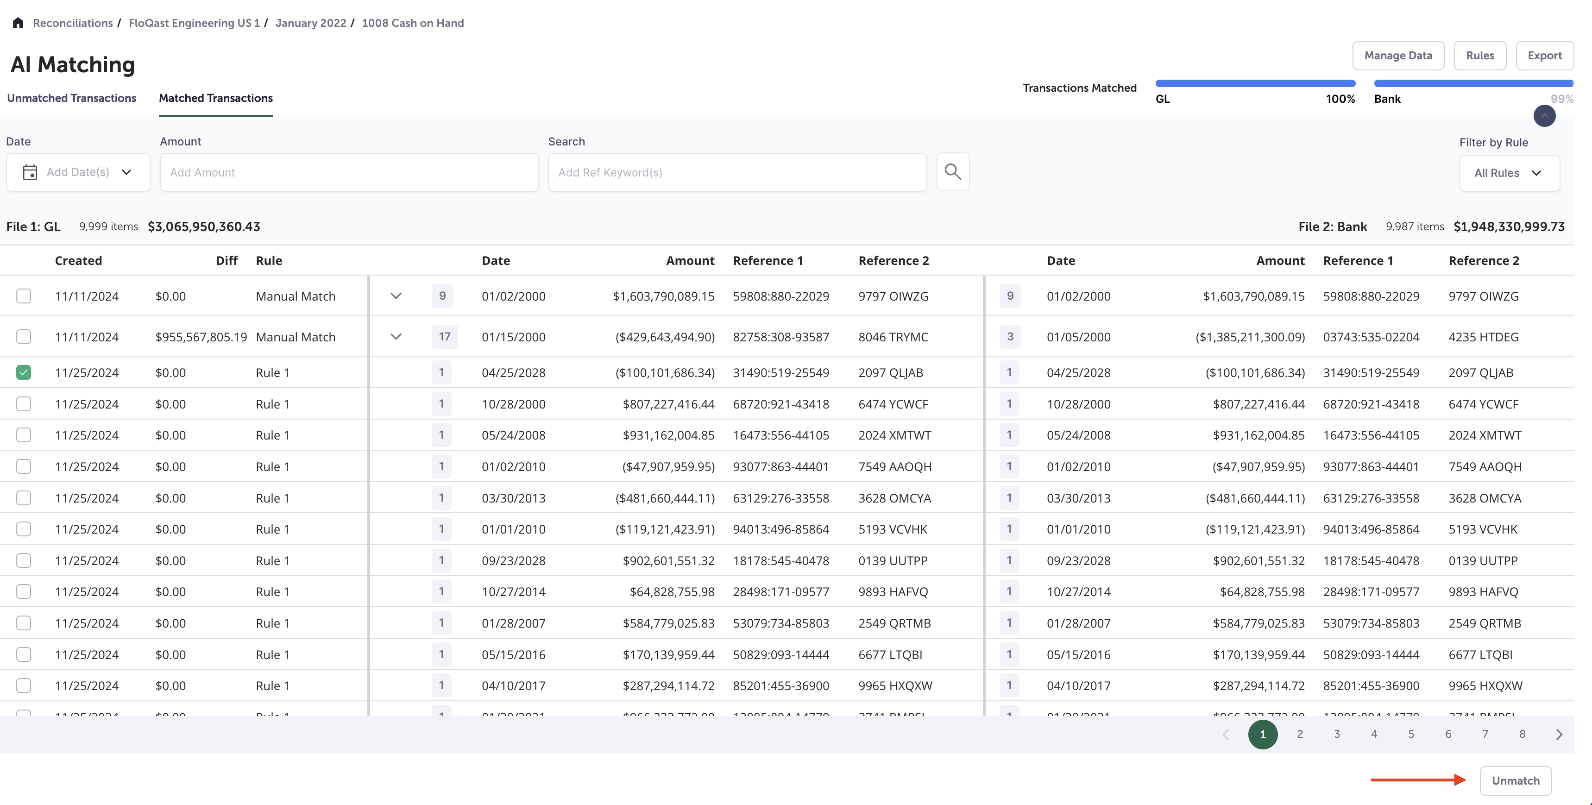Open the Add Date(s) dropdown
The image size is (1592, 805).
coord(78,172)
